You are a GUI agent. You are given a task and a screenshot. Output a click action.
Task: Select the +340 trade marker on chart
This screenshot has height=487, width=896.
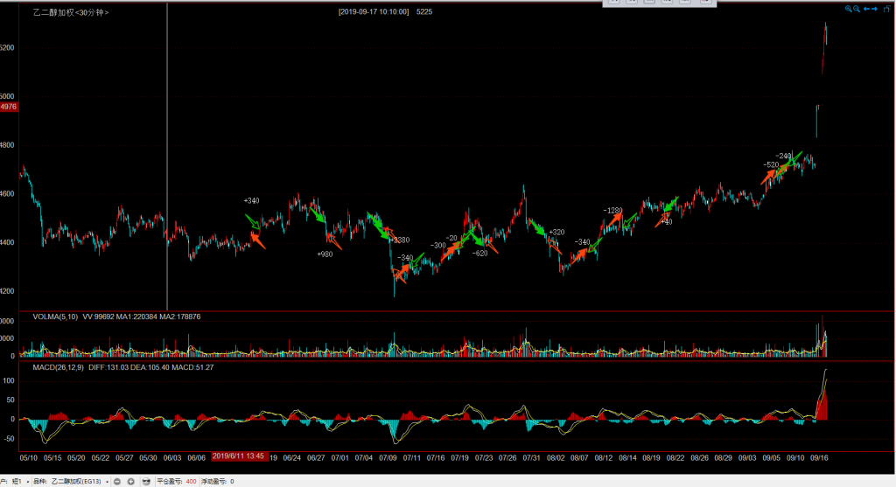pyautogui.click(x=251, y=201)
